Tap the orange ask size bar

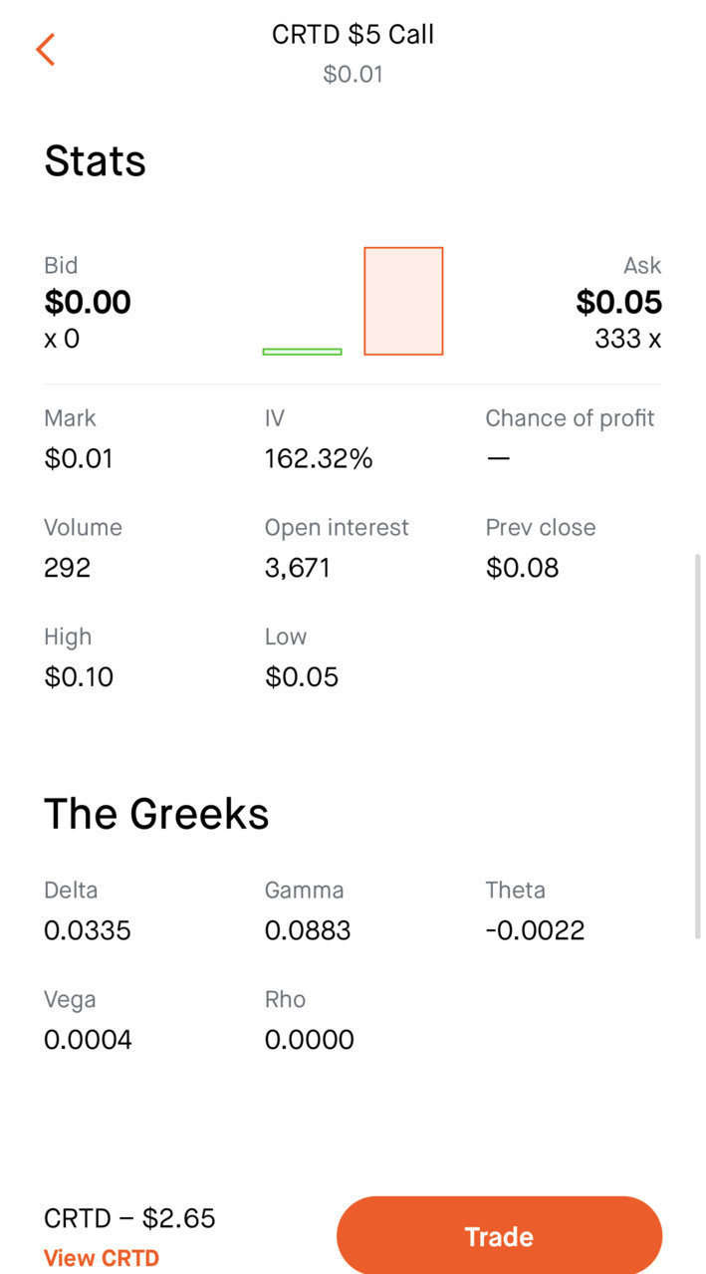(x=403, y=301)
